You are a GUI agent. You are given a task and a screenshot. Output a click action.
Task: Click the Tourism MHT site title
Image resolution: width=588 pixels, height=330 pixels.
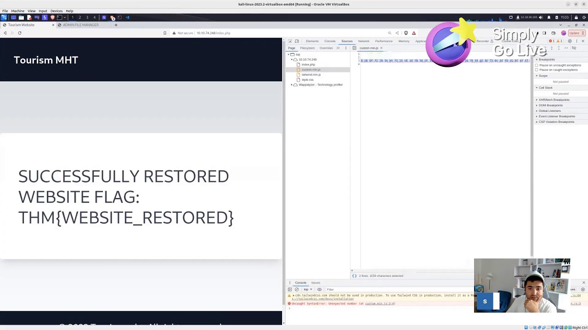click(x=46, y=60)
